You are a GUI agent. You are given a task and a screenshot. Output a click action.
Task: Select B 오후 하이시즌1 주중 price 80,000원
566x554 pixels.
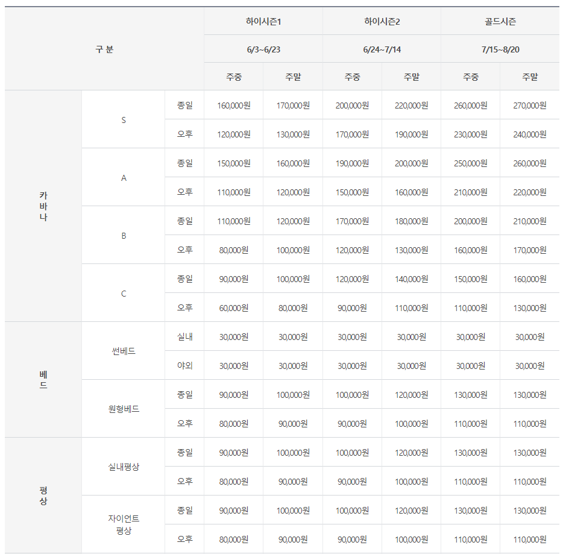(x=233, y=250)
